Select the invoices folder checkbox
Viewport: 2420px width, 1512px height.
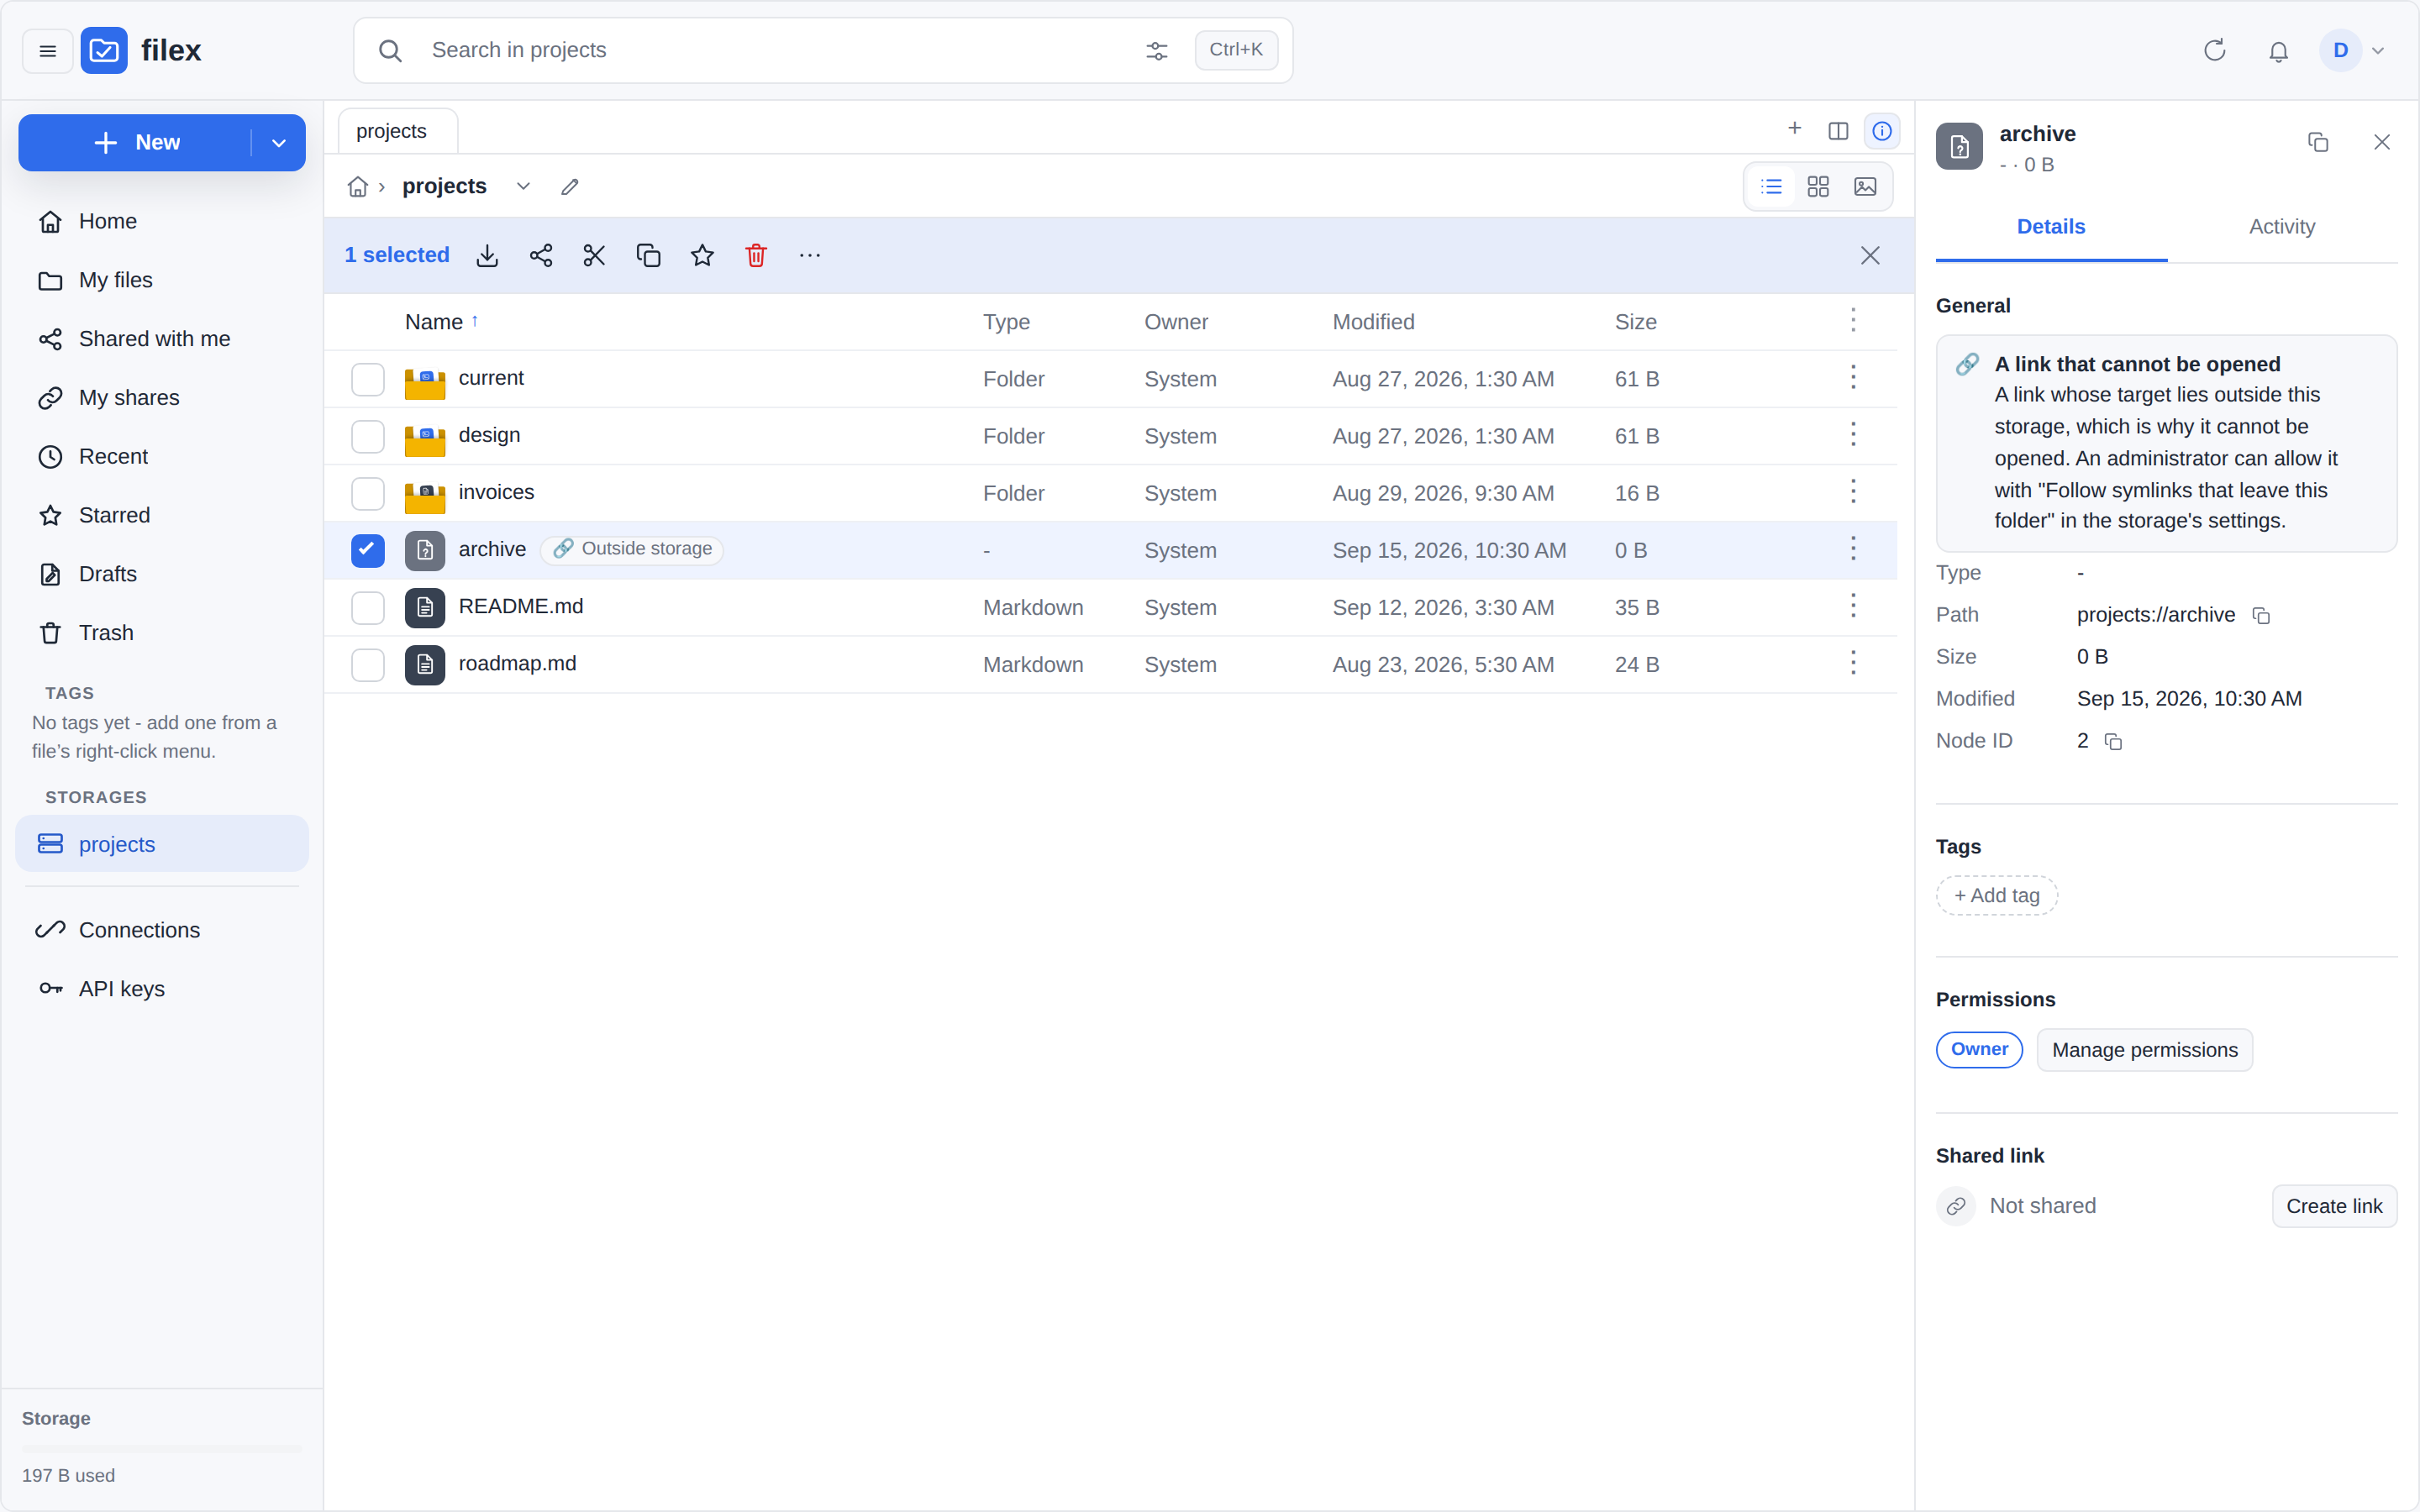coord(368,494)
